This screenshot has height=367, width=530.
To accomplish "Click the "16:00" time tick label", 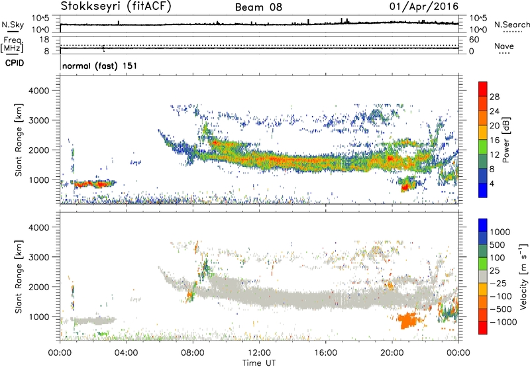I will coord(325,353).
